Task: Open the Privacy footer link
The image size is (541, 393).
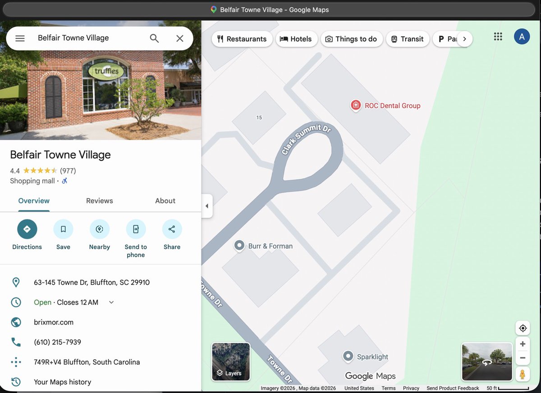Action: tap(411, 388)
